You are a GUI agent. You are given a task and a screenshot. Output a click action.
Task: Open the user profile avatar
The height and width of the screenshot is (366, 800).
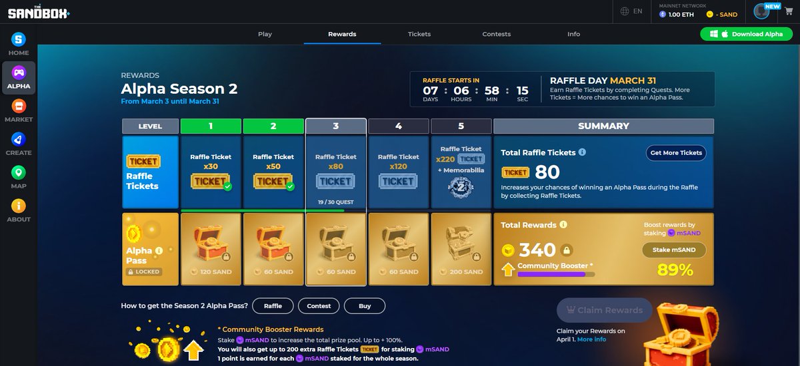click(x=761, y=11)
